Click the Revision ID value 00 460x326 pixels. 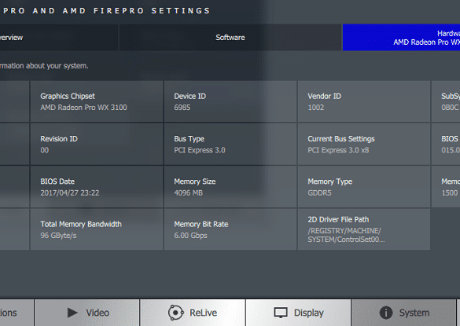point(45,150)
